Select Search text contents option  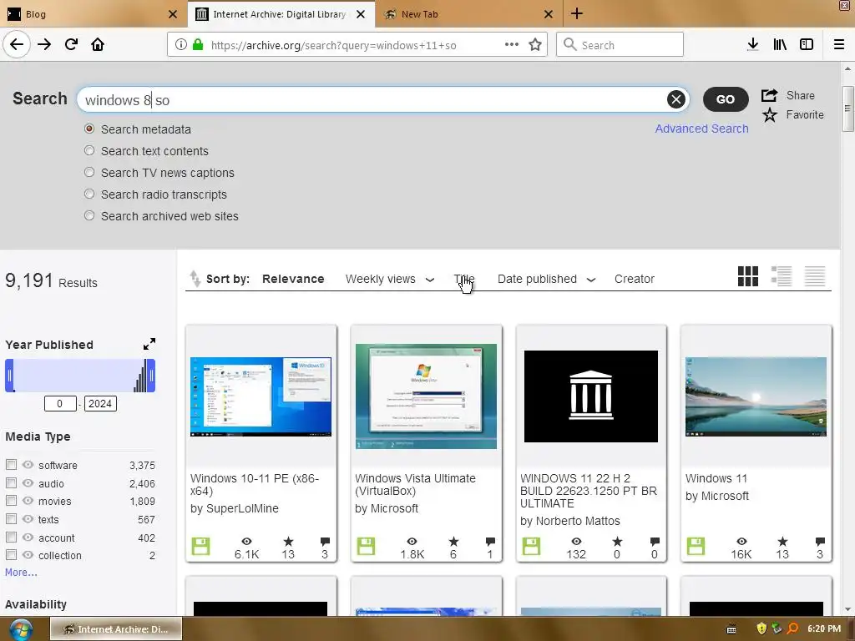pos(89,150)
